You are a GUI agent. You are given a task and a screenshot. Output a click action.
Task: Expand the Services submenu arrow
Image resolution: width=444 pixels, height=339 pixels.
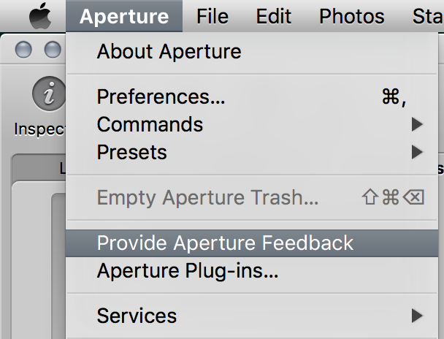coord(417,316)
